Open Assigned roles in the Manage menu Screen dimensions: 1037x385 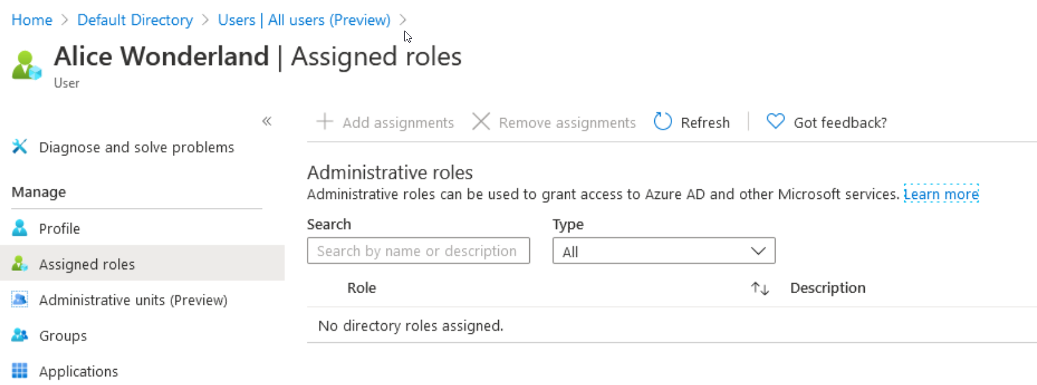(87, 264)
